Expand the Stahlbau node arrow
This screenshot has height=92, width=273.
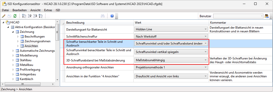coord(13,60)
